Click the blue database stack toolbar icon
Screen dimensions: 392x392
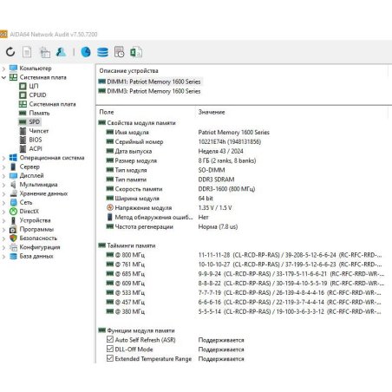click(x=102, y=52)
